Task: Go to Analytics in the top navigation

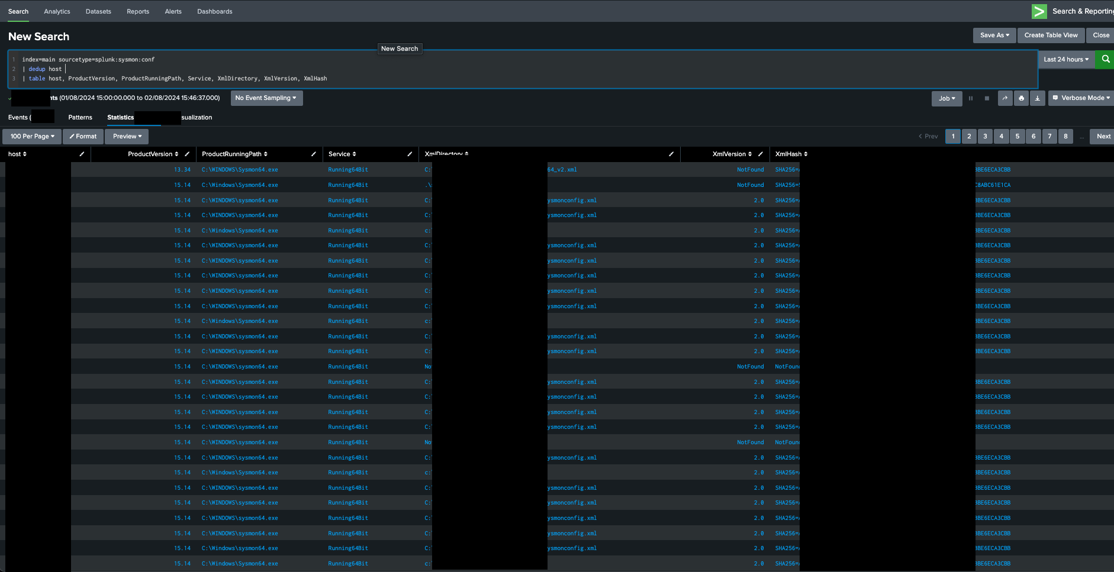Action: click(x=57, y=11)
